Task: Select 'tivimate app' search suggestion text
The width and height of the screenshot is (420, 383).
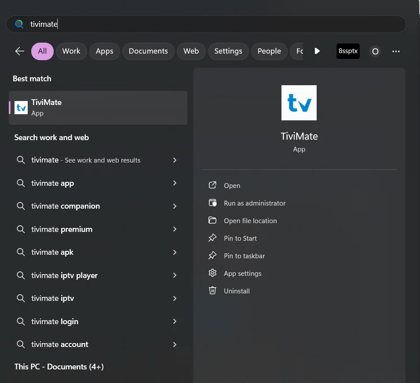Action: click(x=52, y=183)
